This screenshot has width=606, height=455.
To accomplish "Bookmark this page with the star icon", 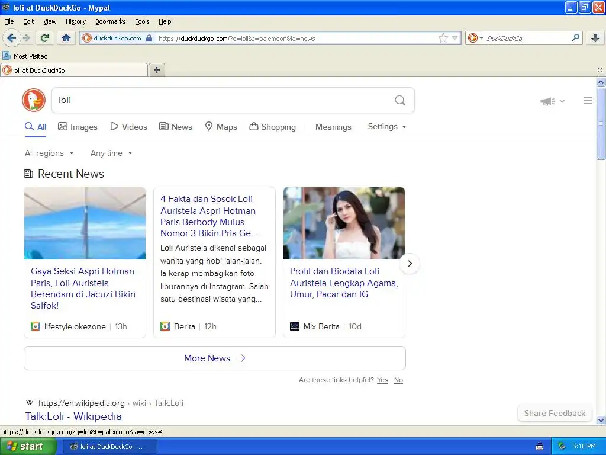I will coord(443,38).
